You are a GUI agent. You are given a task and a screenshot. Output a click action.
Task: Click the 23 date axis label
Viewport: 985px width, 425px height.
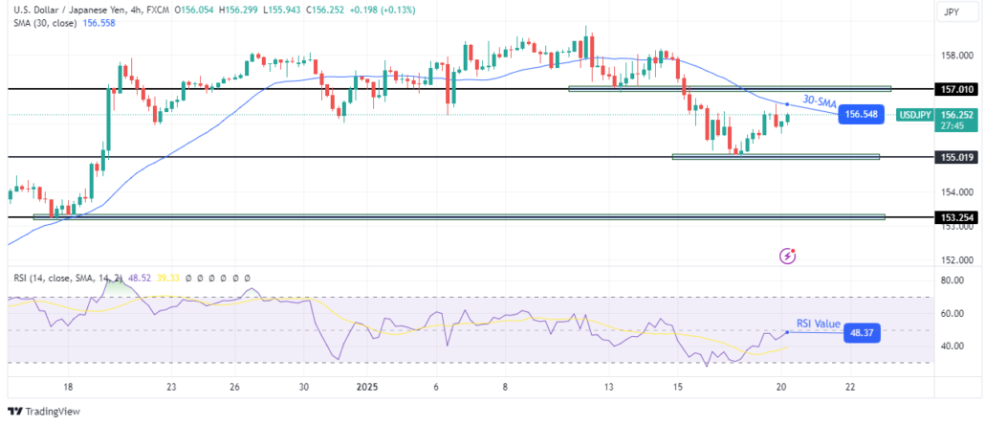point(171,387)
